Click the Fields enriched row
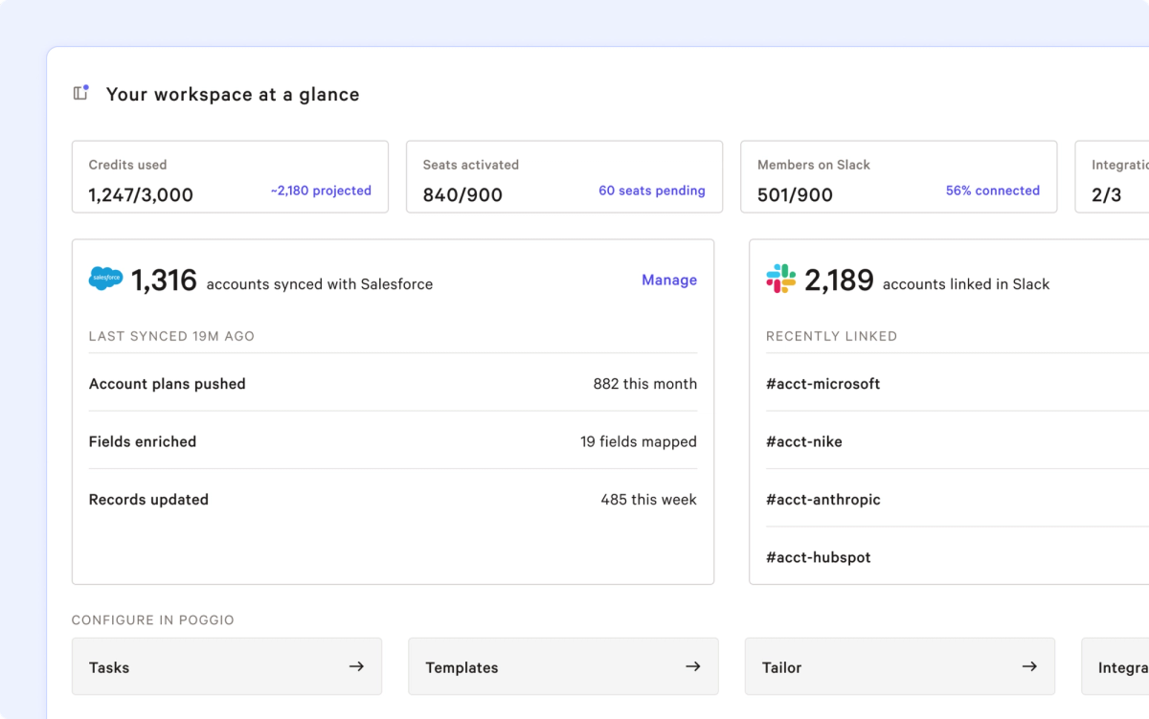 pos(393,441)
